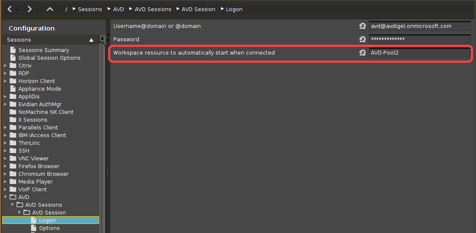
Task: Open the forward history dropdown
Action: [37, 9]
